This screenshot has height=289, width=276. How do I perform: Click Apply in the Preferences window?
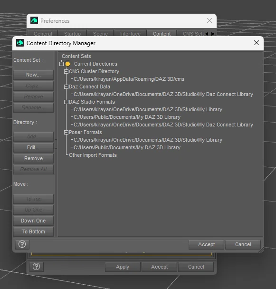123,267
